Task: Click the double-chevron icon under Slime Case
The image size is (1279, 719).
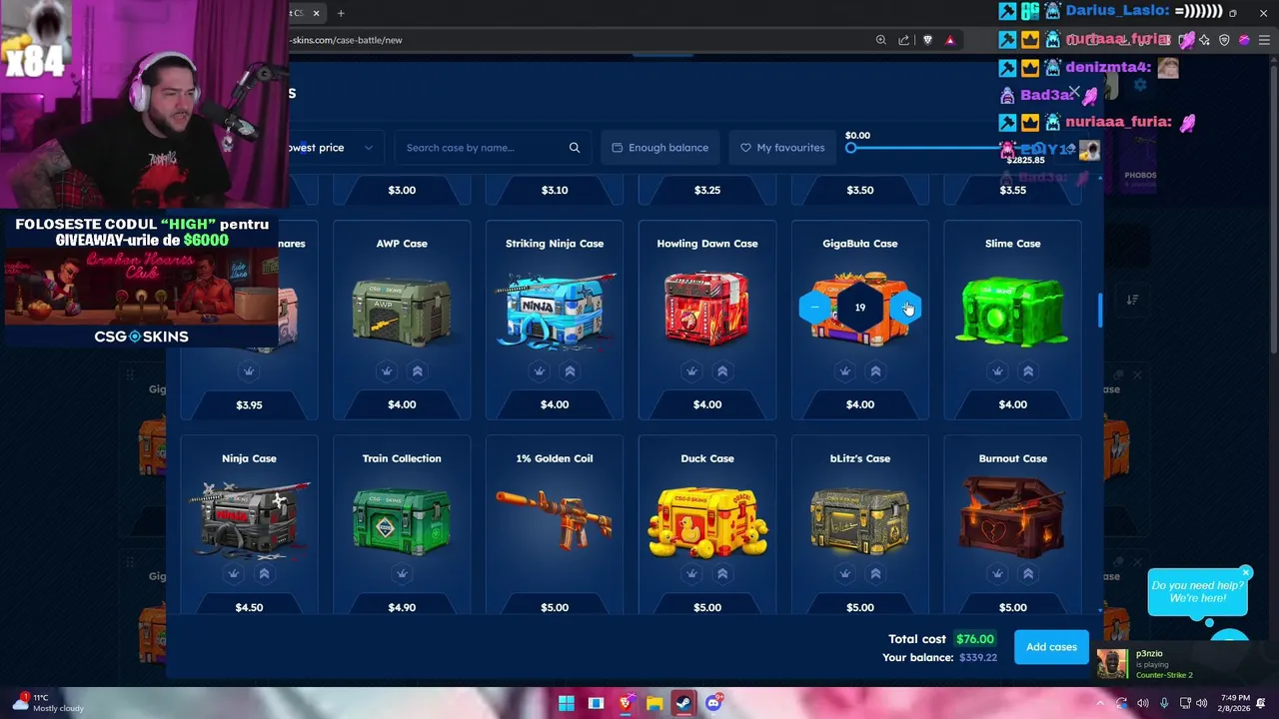Action: pyautogui.click(x=1028, y=371)
